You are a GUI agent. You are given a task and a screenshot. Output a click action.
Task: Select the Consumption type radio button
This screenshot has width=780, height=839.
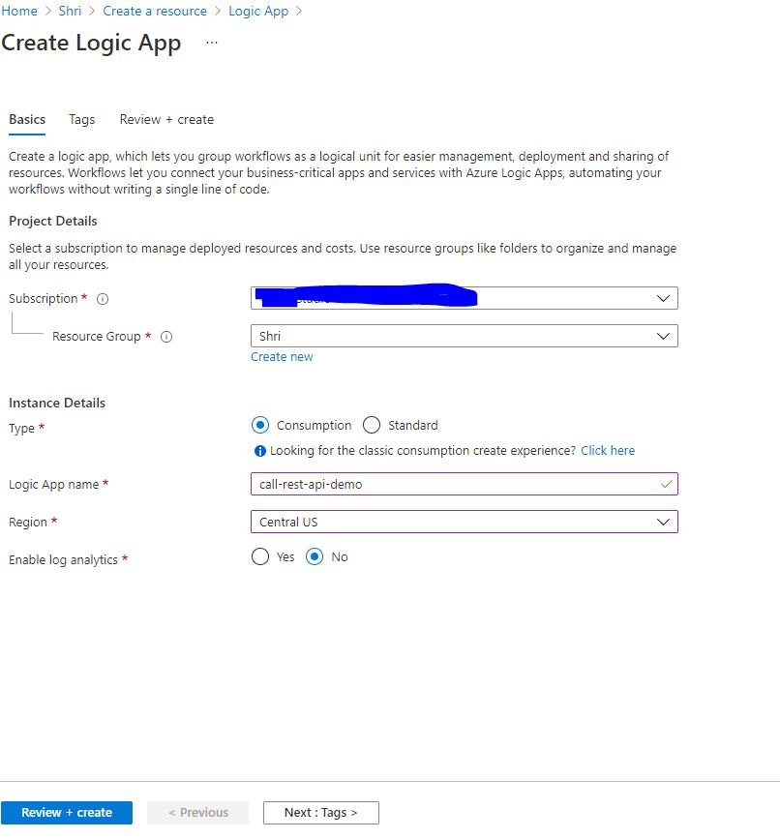tap(259, 425)
